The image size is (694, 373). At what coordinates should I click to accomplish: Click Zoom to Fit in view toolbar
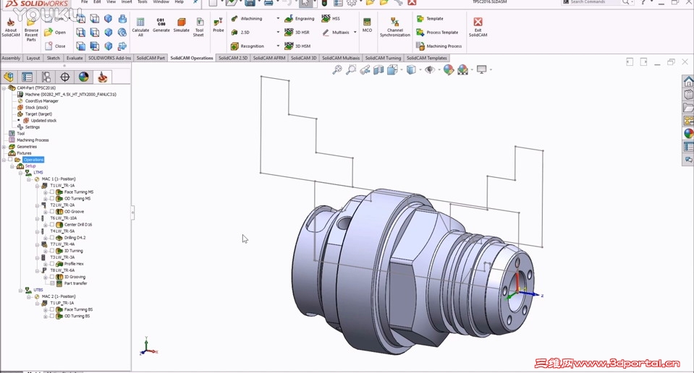(337, 69)
